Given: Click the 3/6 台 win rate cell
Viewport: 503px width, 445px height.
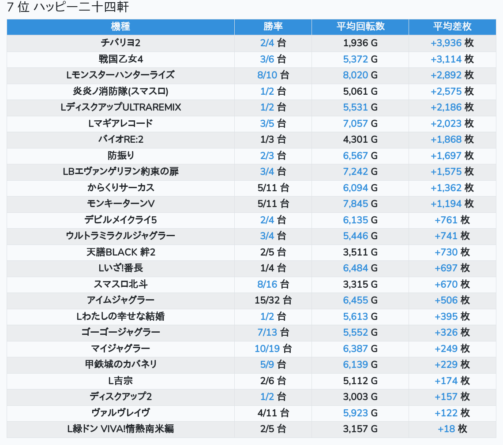Looking at the screenshot, I should point(273,59).
